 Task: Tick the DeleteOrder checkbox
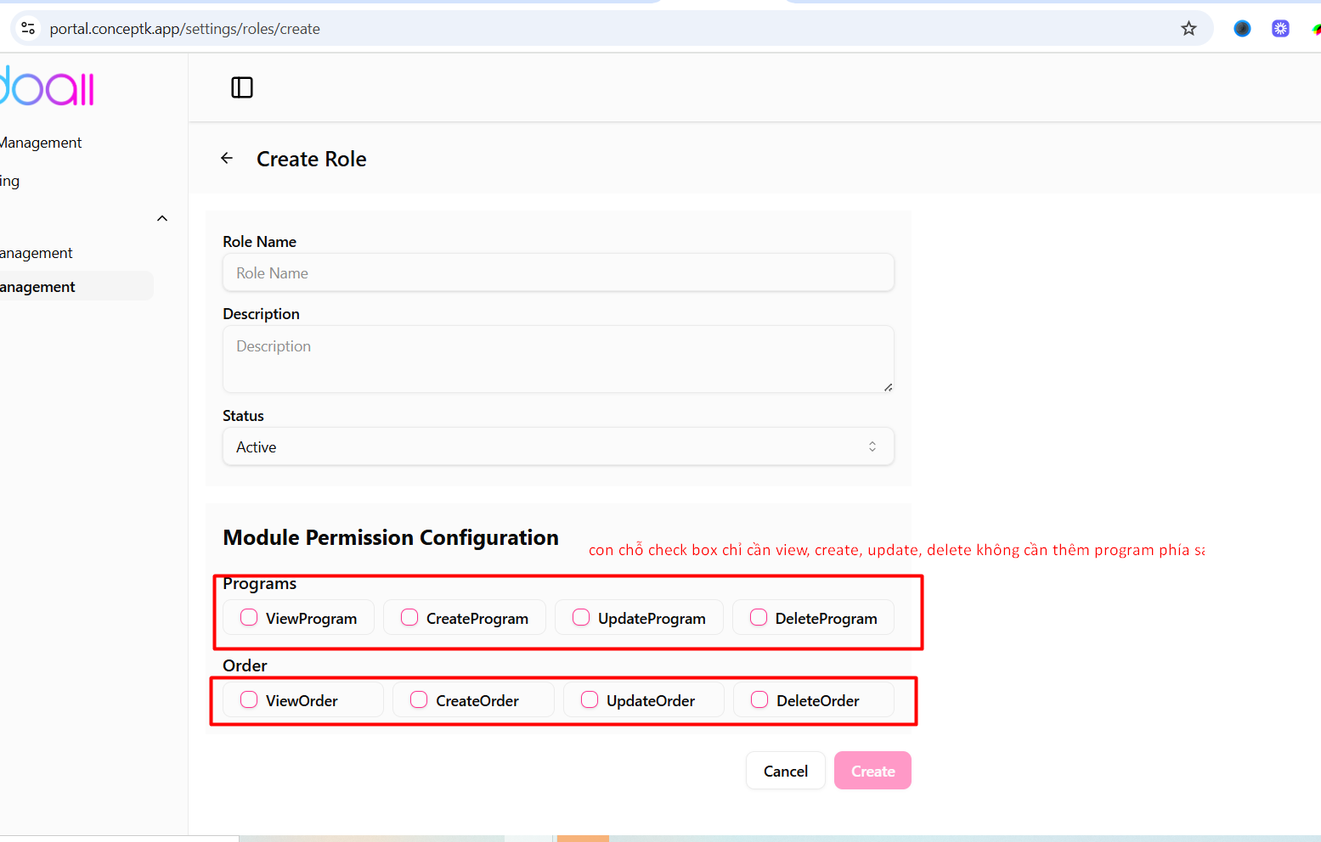(x=759, y=700)
